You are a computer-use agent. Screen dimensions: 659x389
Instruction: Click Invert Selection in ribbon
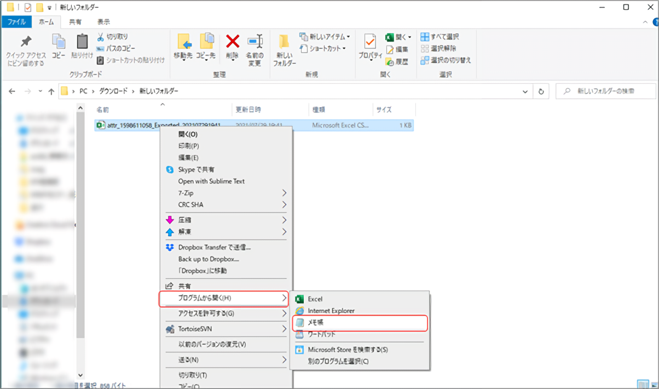coord(446,60)
